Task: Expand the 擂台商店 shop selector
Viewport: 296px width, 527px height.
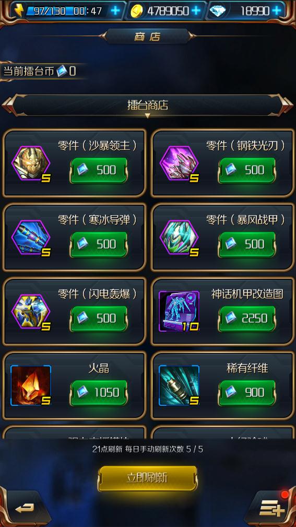Action: coord(148,106)
